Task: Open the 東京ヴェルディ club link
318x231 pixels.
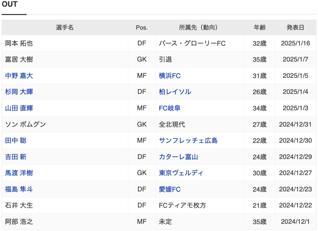Action: click(181, 173)
